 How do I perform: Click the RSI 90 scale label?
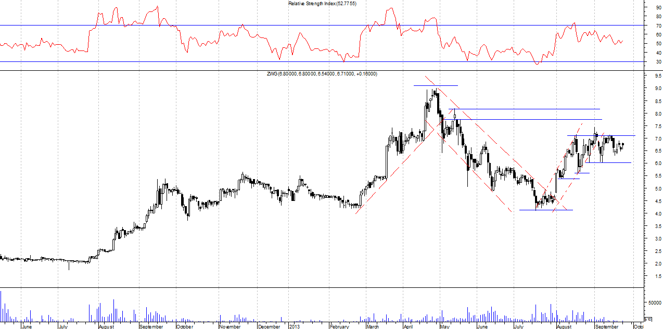[658, 7]
